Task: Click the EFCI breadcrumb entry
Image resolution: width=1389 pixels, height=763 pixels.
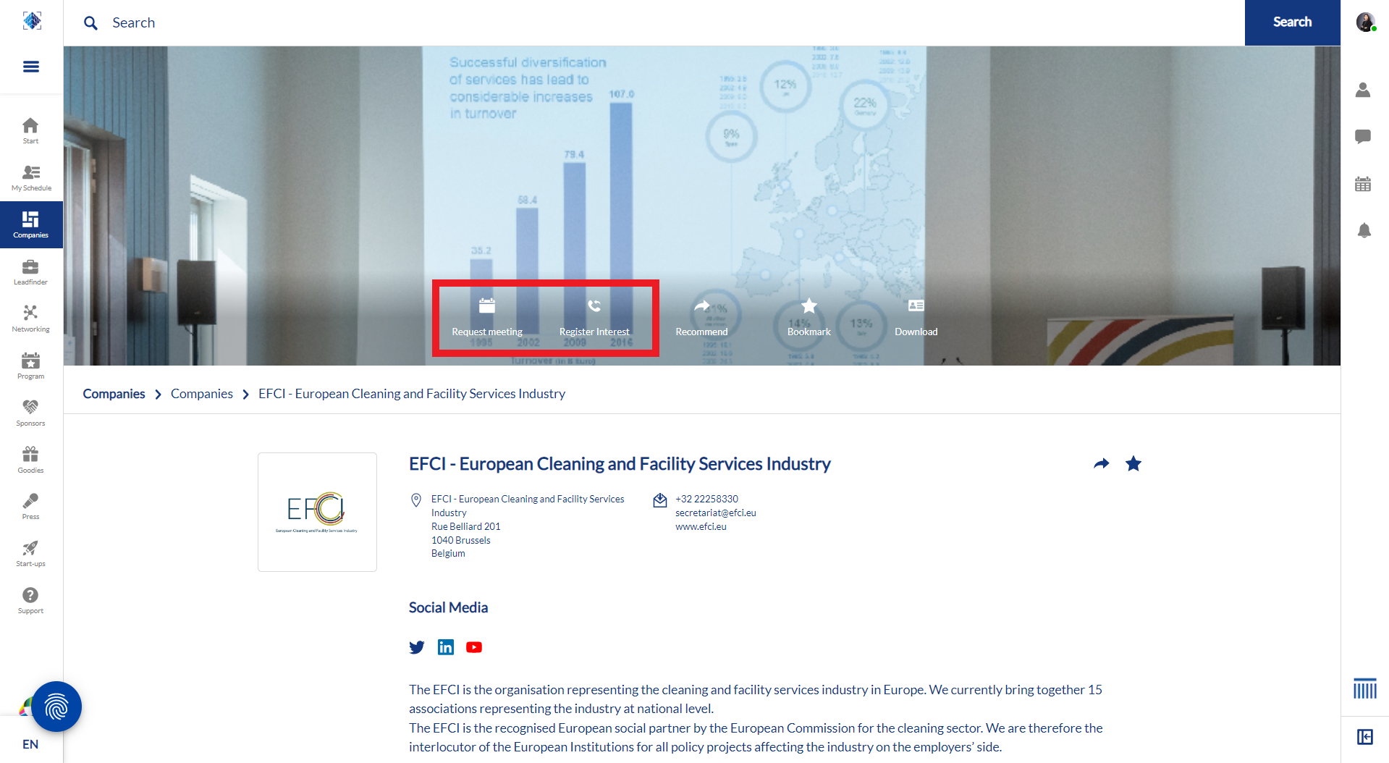Action: pos(412,394)
